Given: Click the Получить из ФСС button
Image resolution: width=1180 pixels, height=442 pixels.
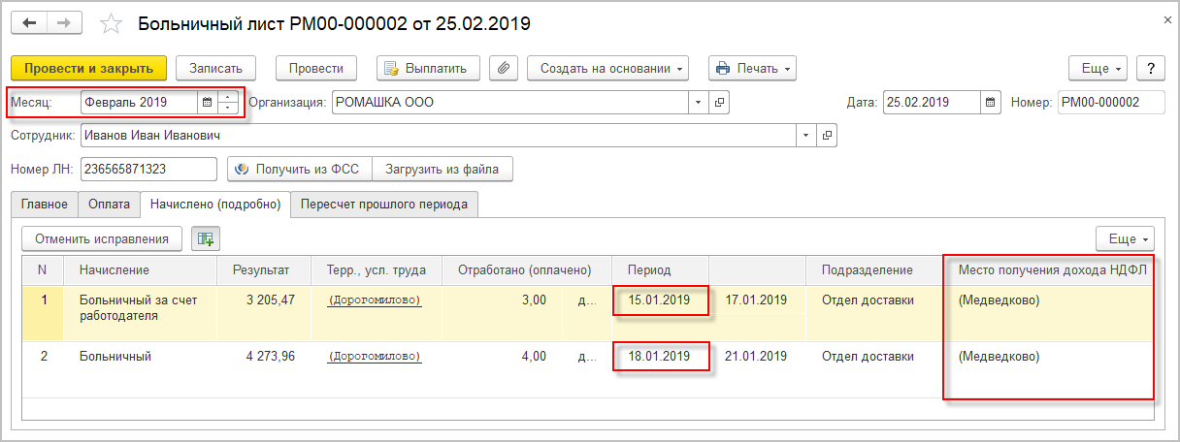Looking at the screenshot, I should 298,169.
